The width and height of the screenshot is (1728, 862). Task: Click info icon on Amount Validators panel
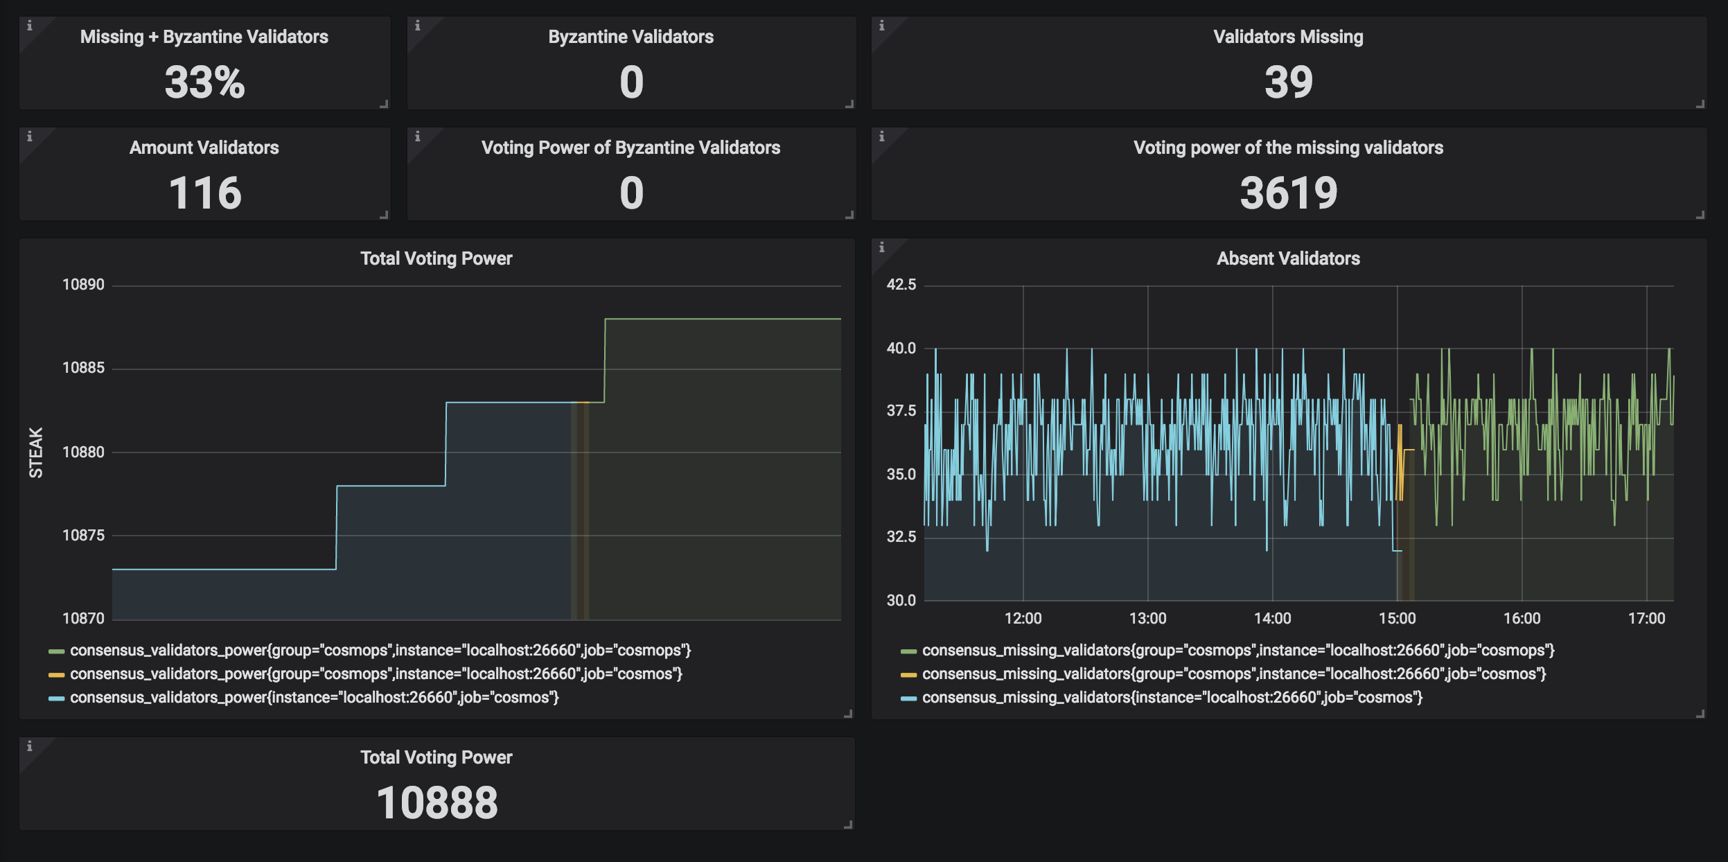point(30,137)
